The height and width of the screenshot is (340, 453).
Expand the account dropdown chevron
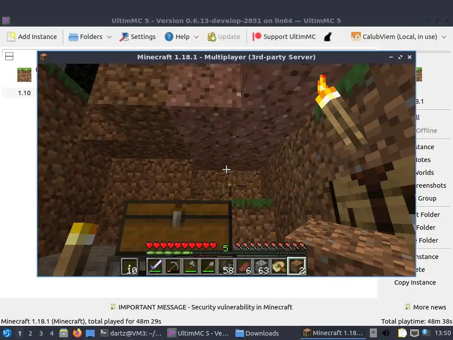[x=444, y=37]
